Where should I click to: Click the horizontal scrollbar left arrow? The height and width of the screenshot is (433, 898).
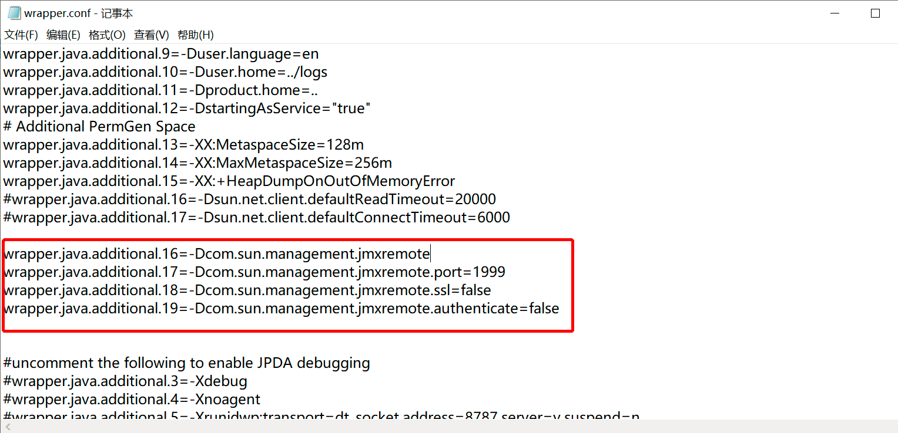pyautogui.click(x=6, y=427)
